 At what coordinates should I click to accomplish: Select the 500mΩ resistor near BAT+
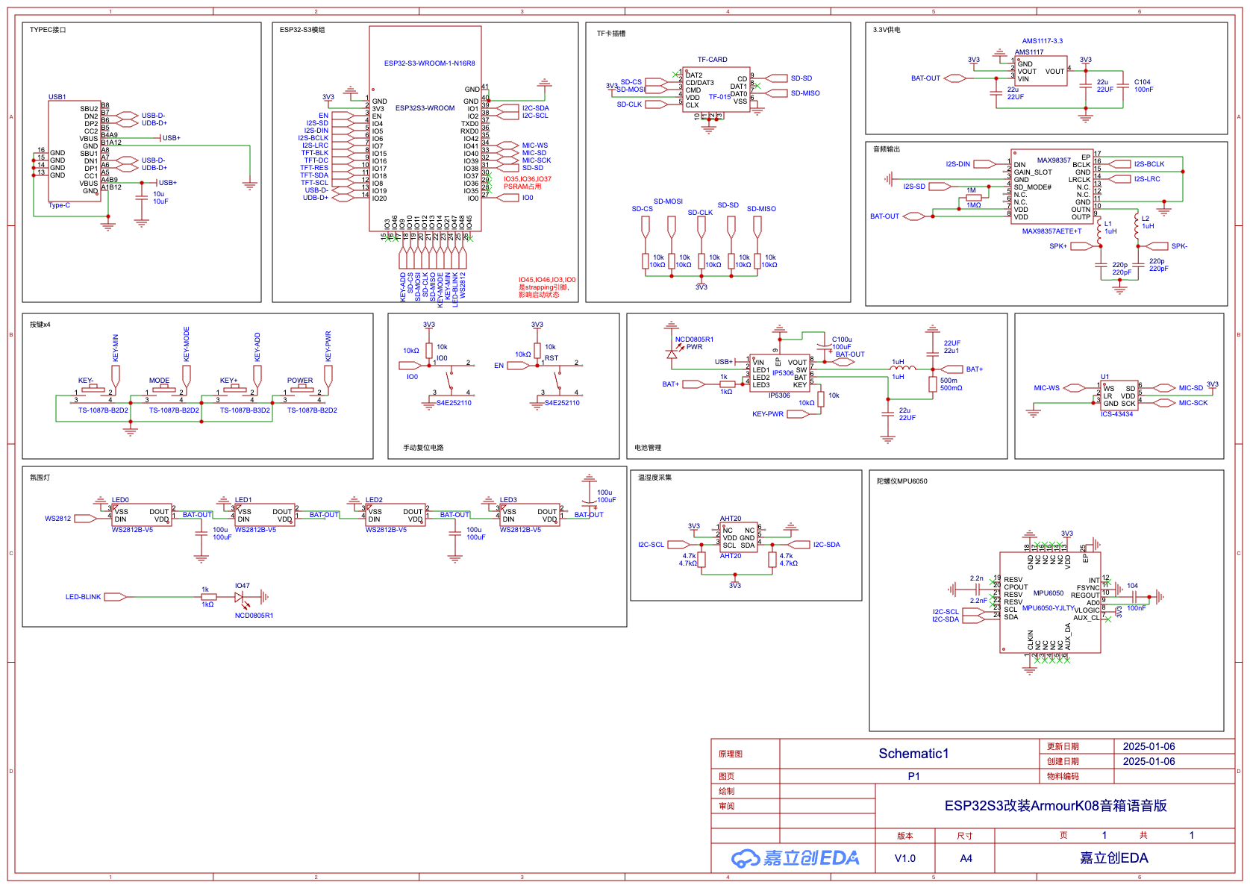(933, 384)
